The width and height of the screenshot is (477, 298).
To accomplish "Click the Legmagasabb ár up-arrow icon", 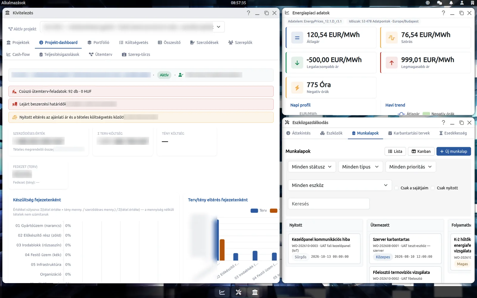I will tap(392, 63).
